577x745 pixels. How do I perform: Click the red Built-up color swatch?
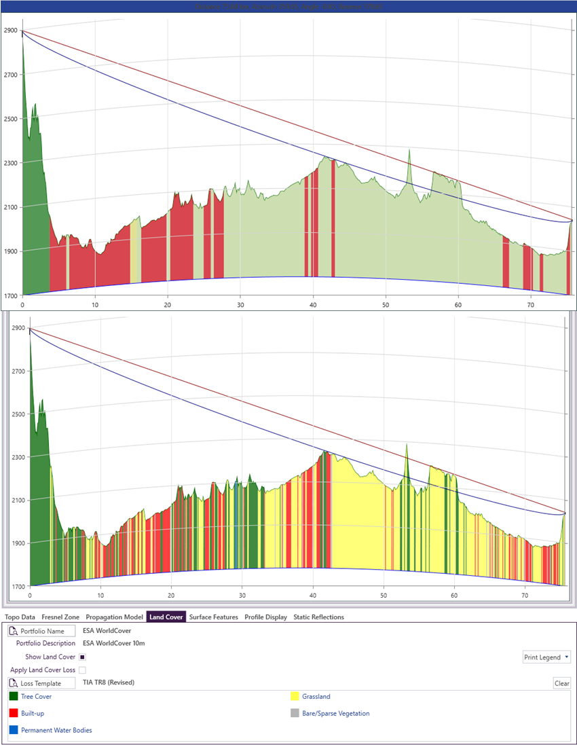[x=14, y=713]
